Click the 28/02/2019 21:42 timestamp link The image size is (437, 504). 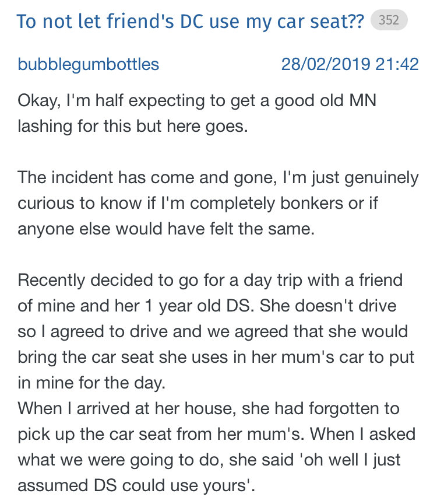350,64
